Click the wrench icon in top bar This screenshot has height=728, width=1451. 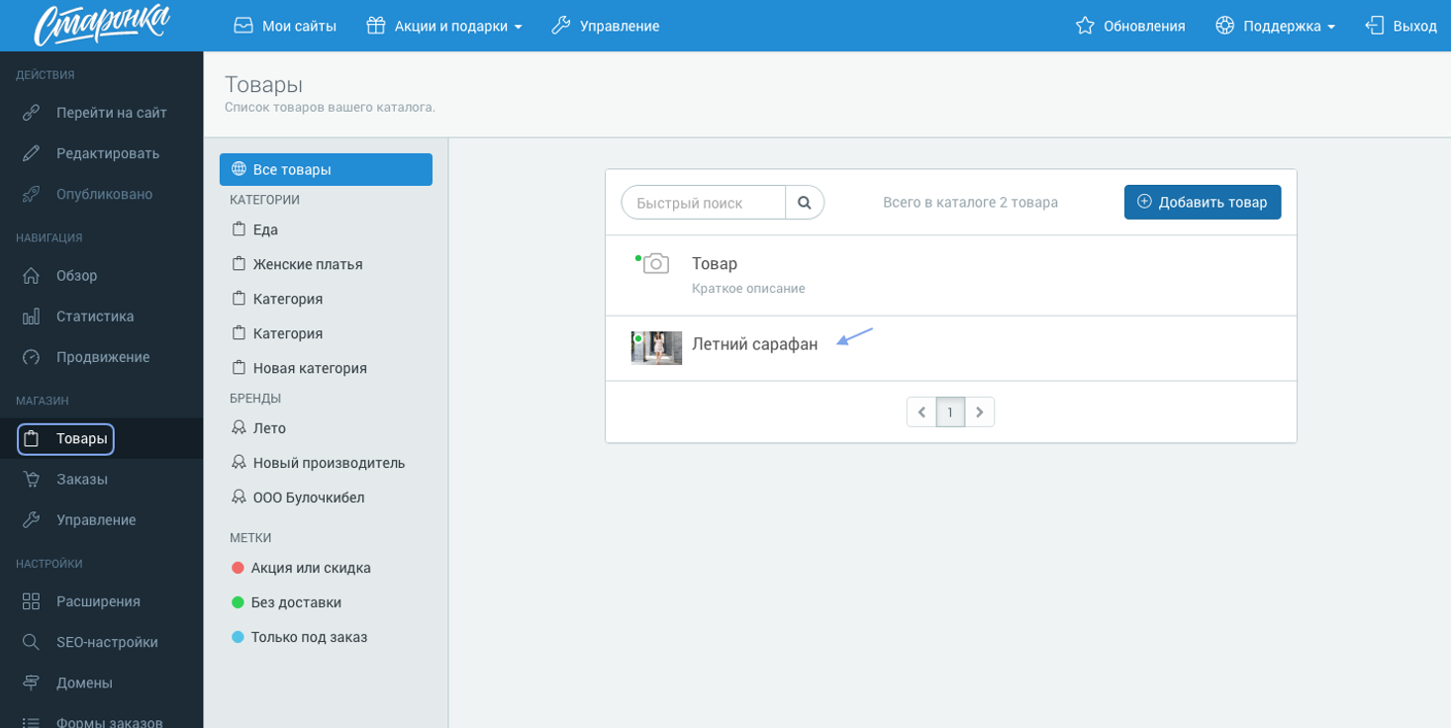561,25
